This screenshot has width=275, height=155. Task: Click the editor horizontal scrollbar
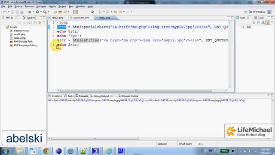pos(136,90)
